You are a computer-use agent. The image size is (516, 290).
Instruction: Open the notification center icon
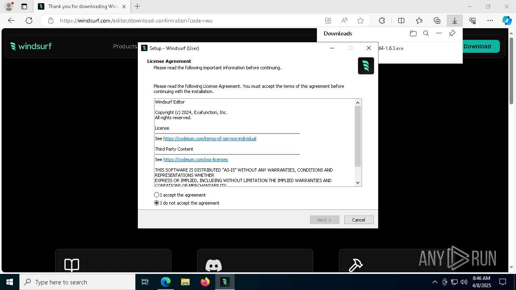(503, 282)
